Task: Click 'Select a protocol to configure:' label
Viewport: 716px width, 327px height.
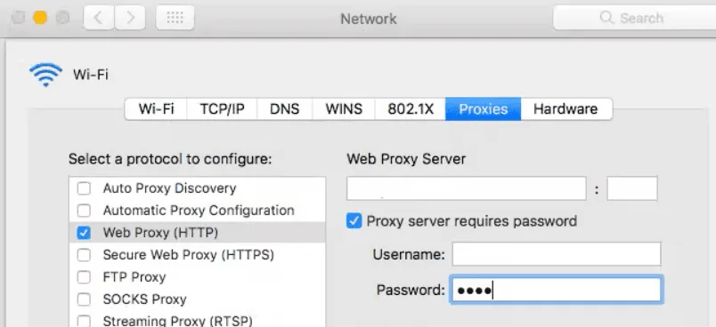Action: click(x=170, y=159)
